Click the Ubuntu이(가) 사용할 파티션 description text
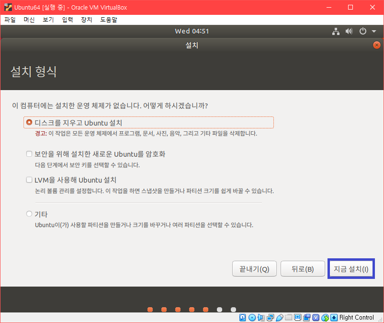 [144, 225]
